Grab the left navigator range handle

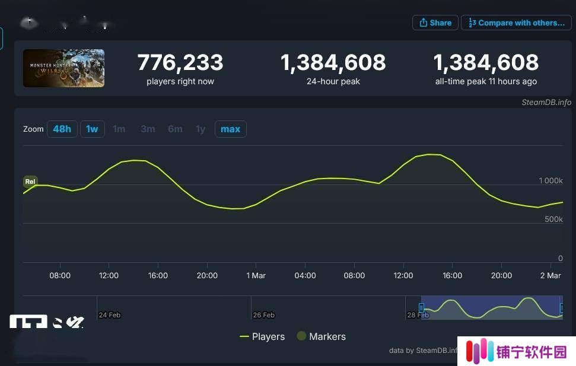pos(421,308)
